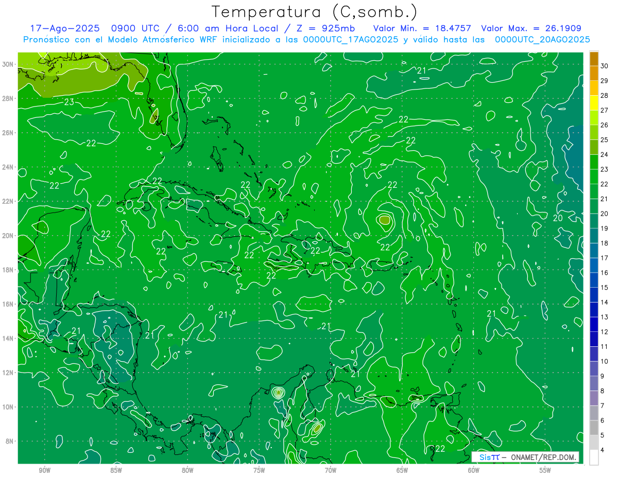Click the "22N" latitude axis label
Viewport: 618px width, 477px height.
click(8, 201)
